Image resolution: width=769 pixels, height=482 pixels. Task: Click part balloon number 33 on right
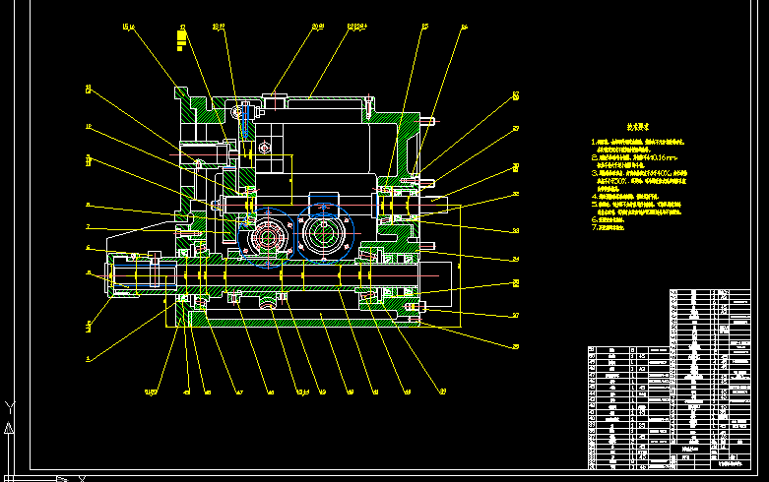[x=515, y=230]
